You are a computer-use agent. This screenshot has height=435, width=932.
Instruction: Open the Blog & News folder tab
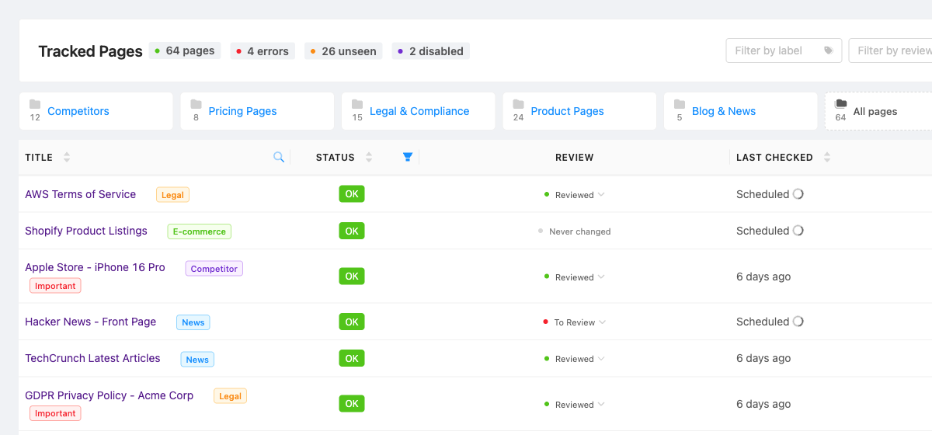(x=740, y=111)
